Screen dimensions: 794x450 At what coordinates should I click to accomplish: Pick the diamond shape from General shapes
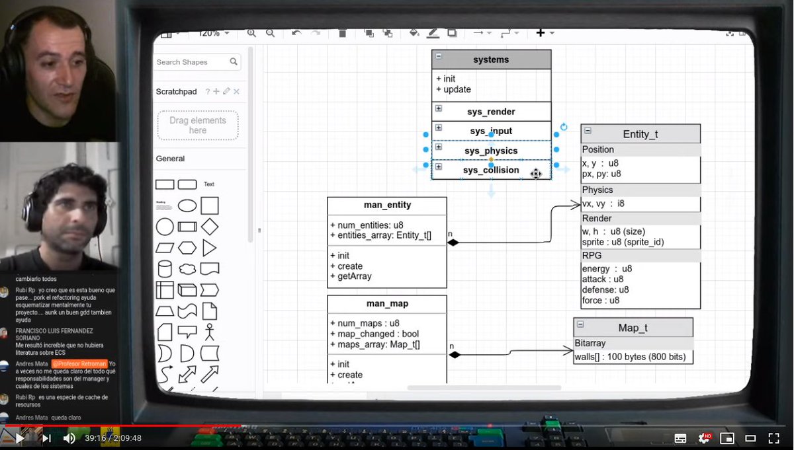pos(210,227)
